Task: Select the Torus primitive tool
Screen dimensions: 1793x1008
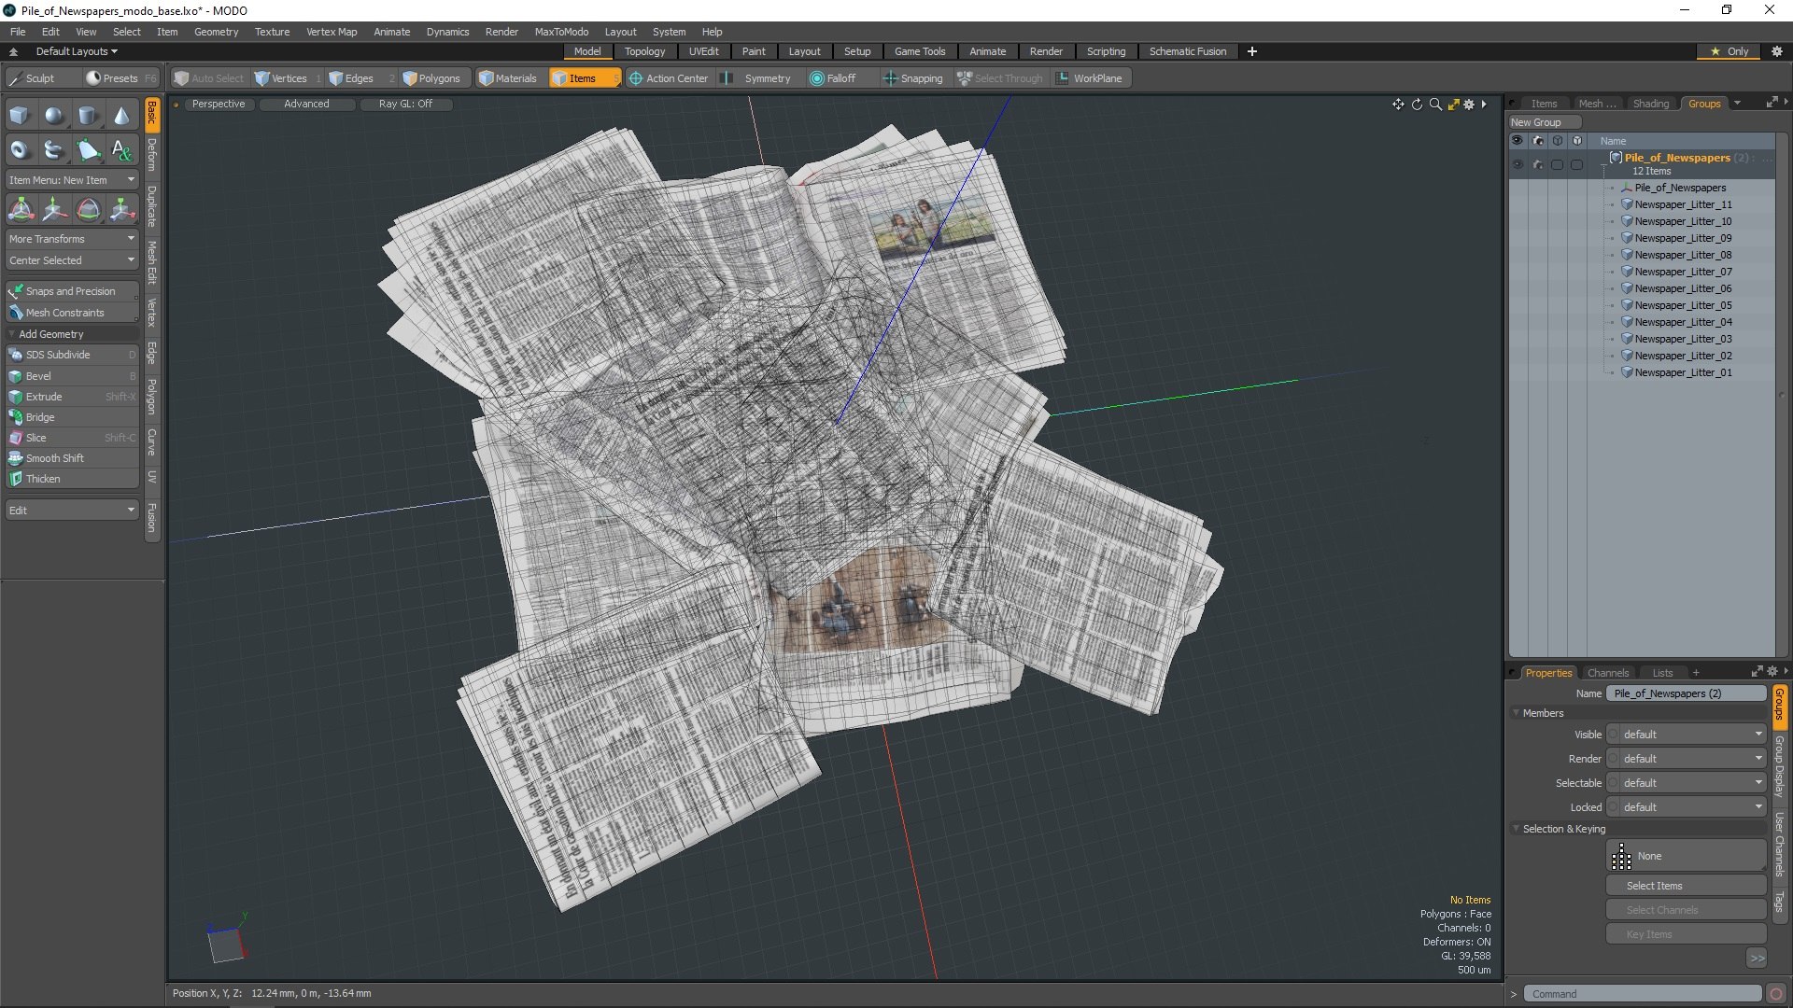Action: (x=20, y=149)
